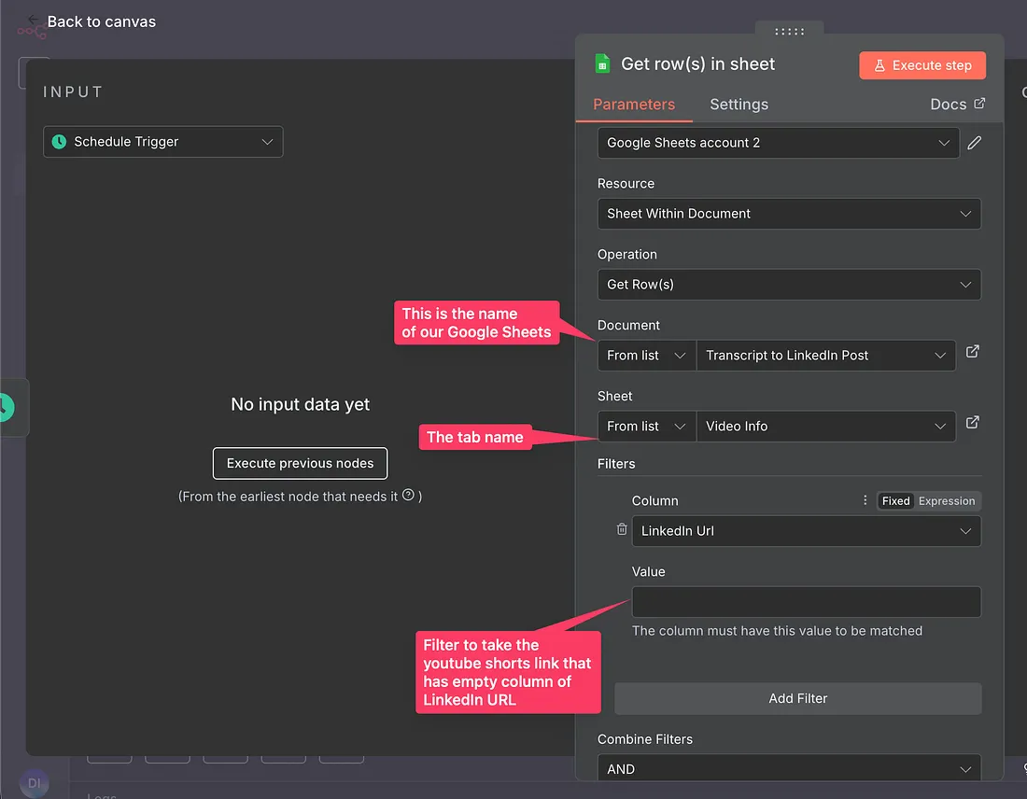Open the Resource dropdown
The image size is (1027, 799).
pyautogui.click(x=788, y=214)
